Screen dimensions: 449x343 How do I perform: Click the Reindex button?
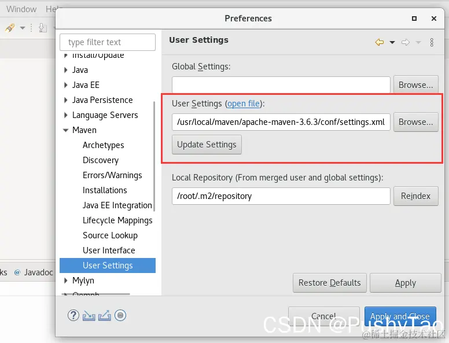click(x=416, y=196)
